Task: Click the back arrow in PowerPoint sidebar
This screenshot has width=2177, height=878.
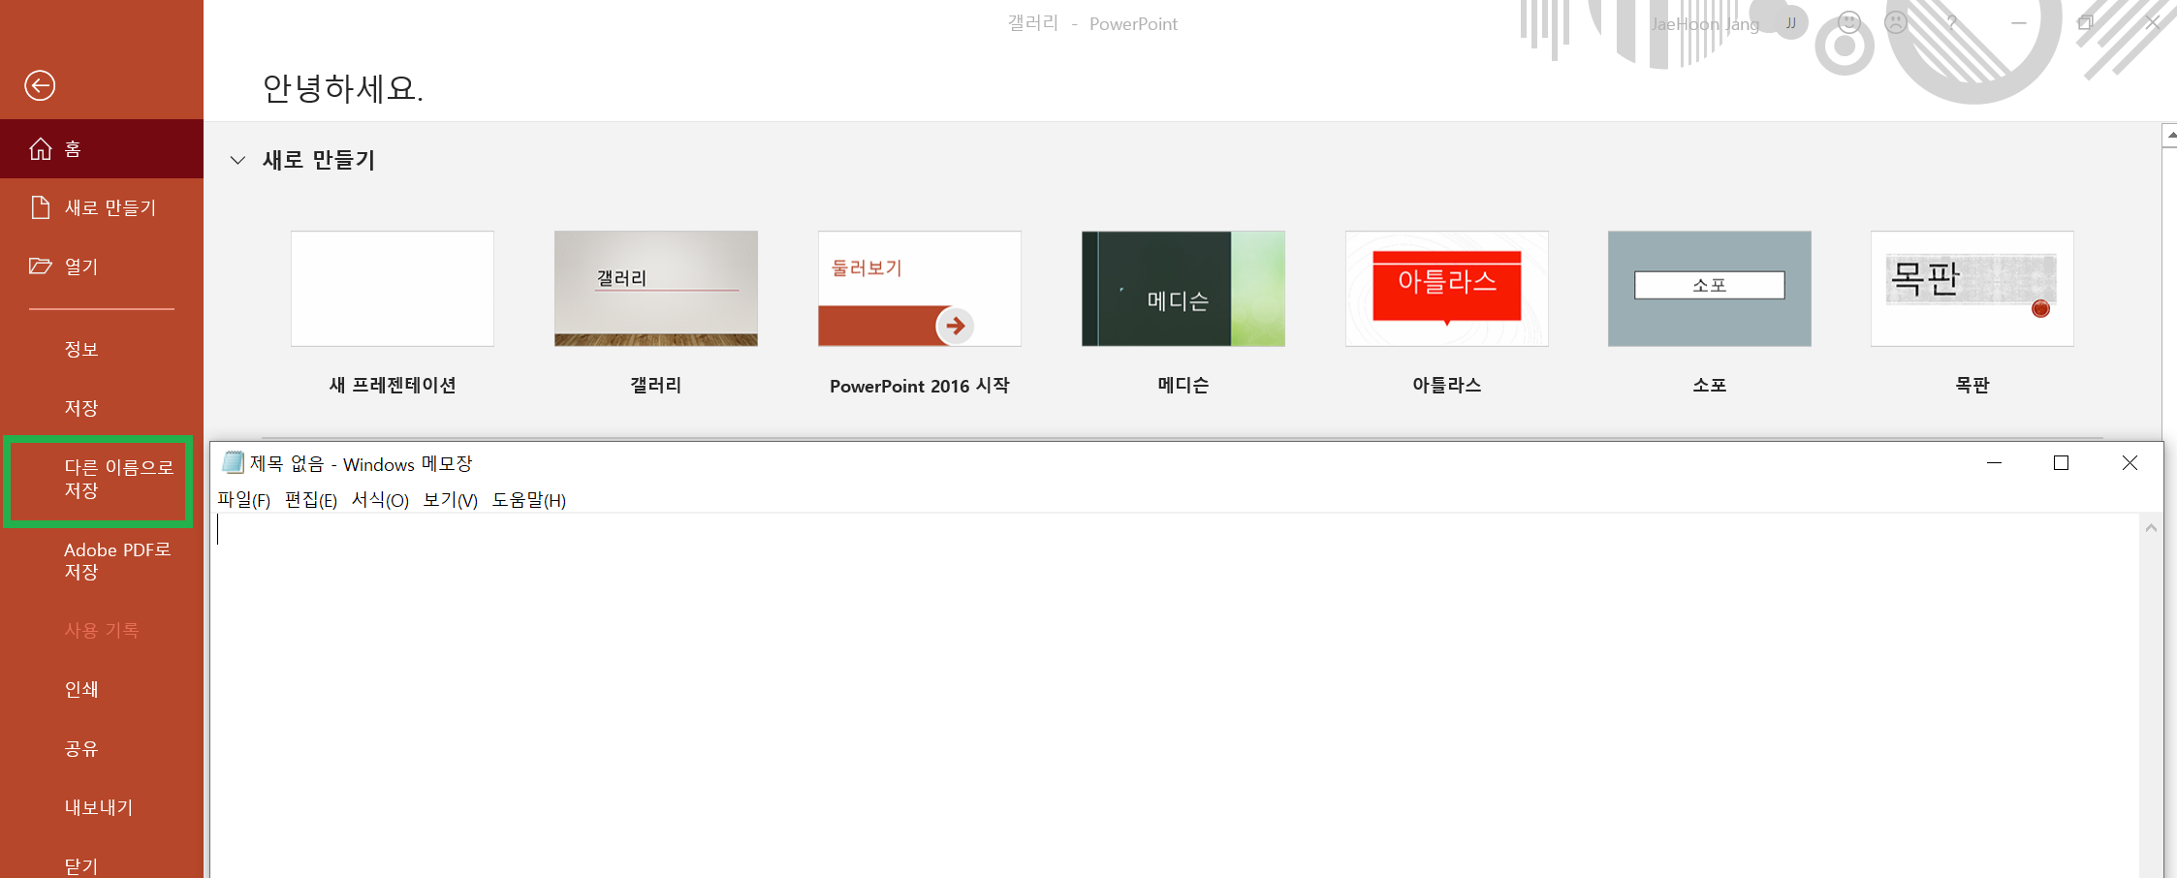Action: [x=40, y=85]
